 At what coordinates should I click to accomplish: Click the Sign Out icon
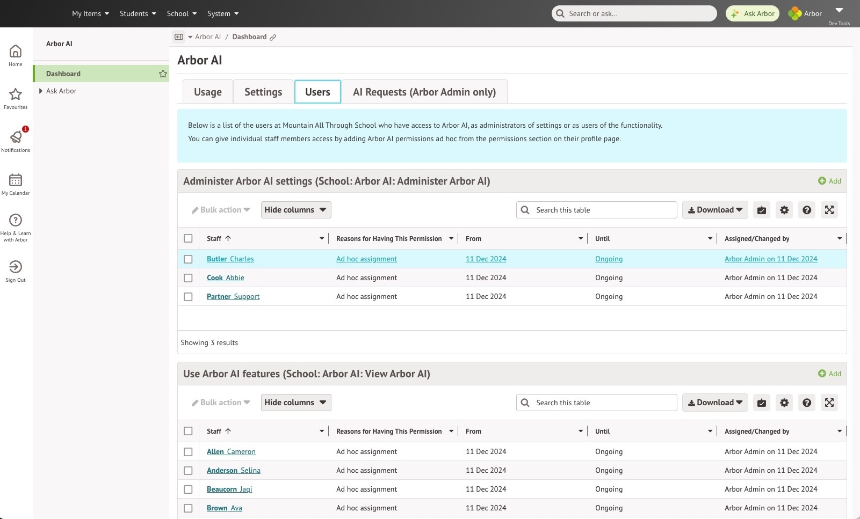pyautogui.click(x=15, y=268)
